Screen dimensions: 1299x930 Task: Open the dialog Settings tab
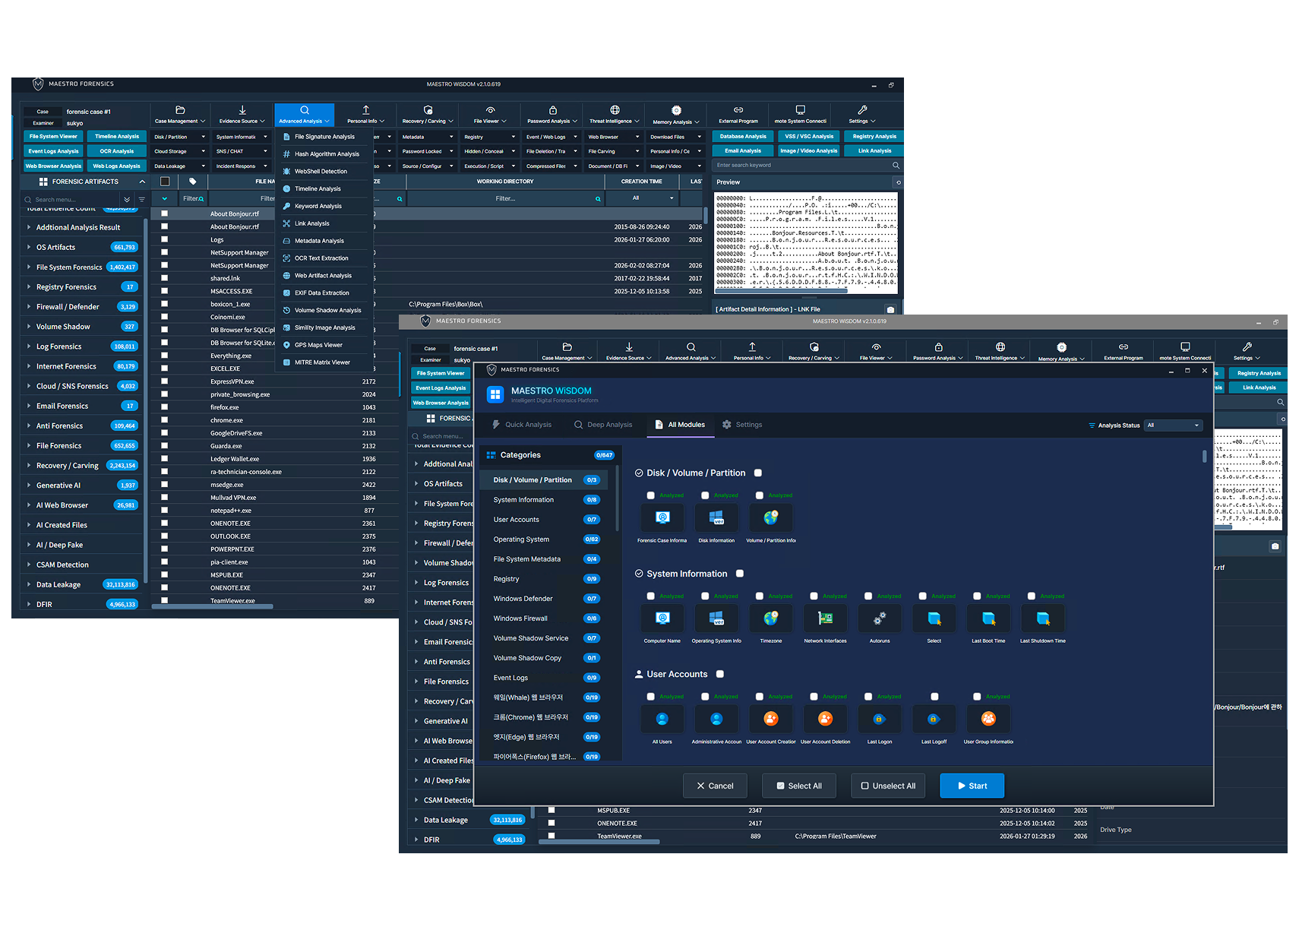coord(742,425)
